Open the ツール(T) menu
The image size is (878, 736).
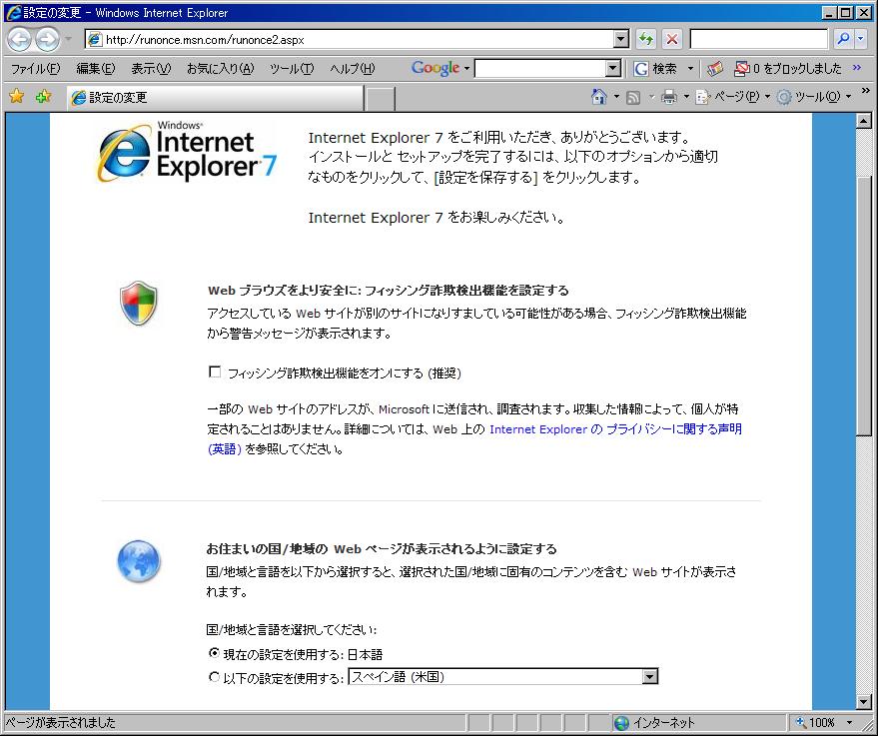tap(292, 68)
